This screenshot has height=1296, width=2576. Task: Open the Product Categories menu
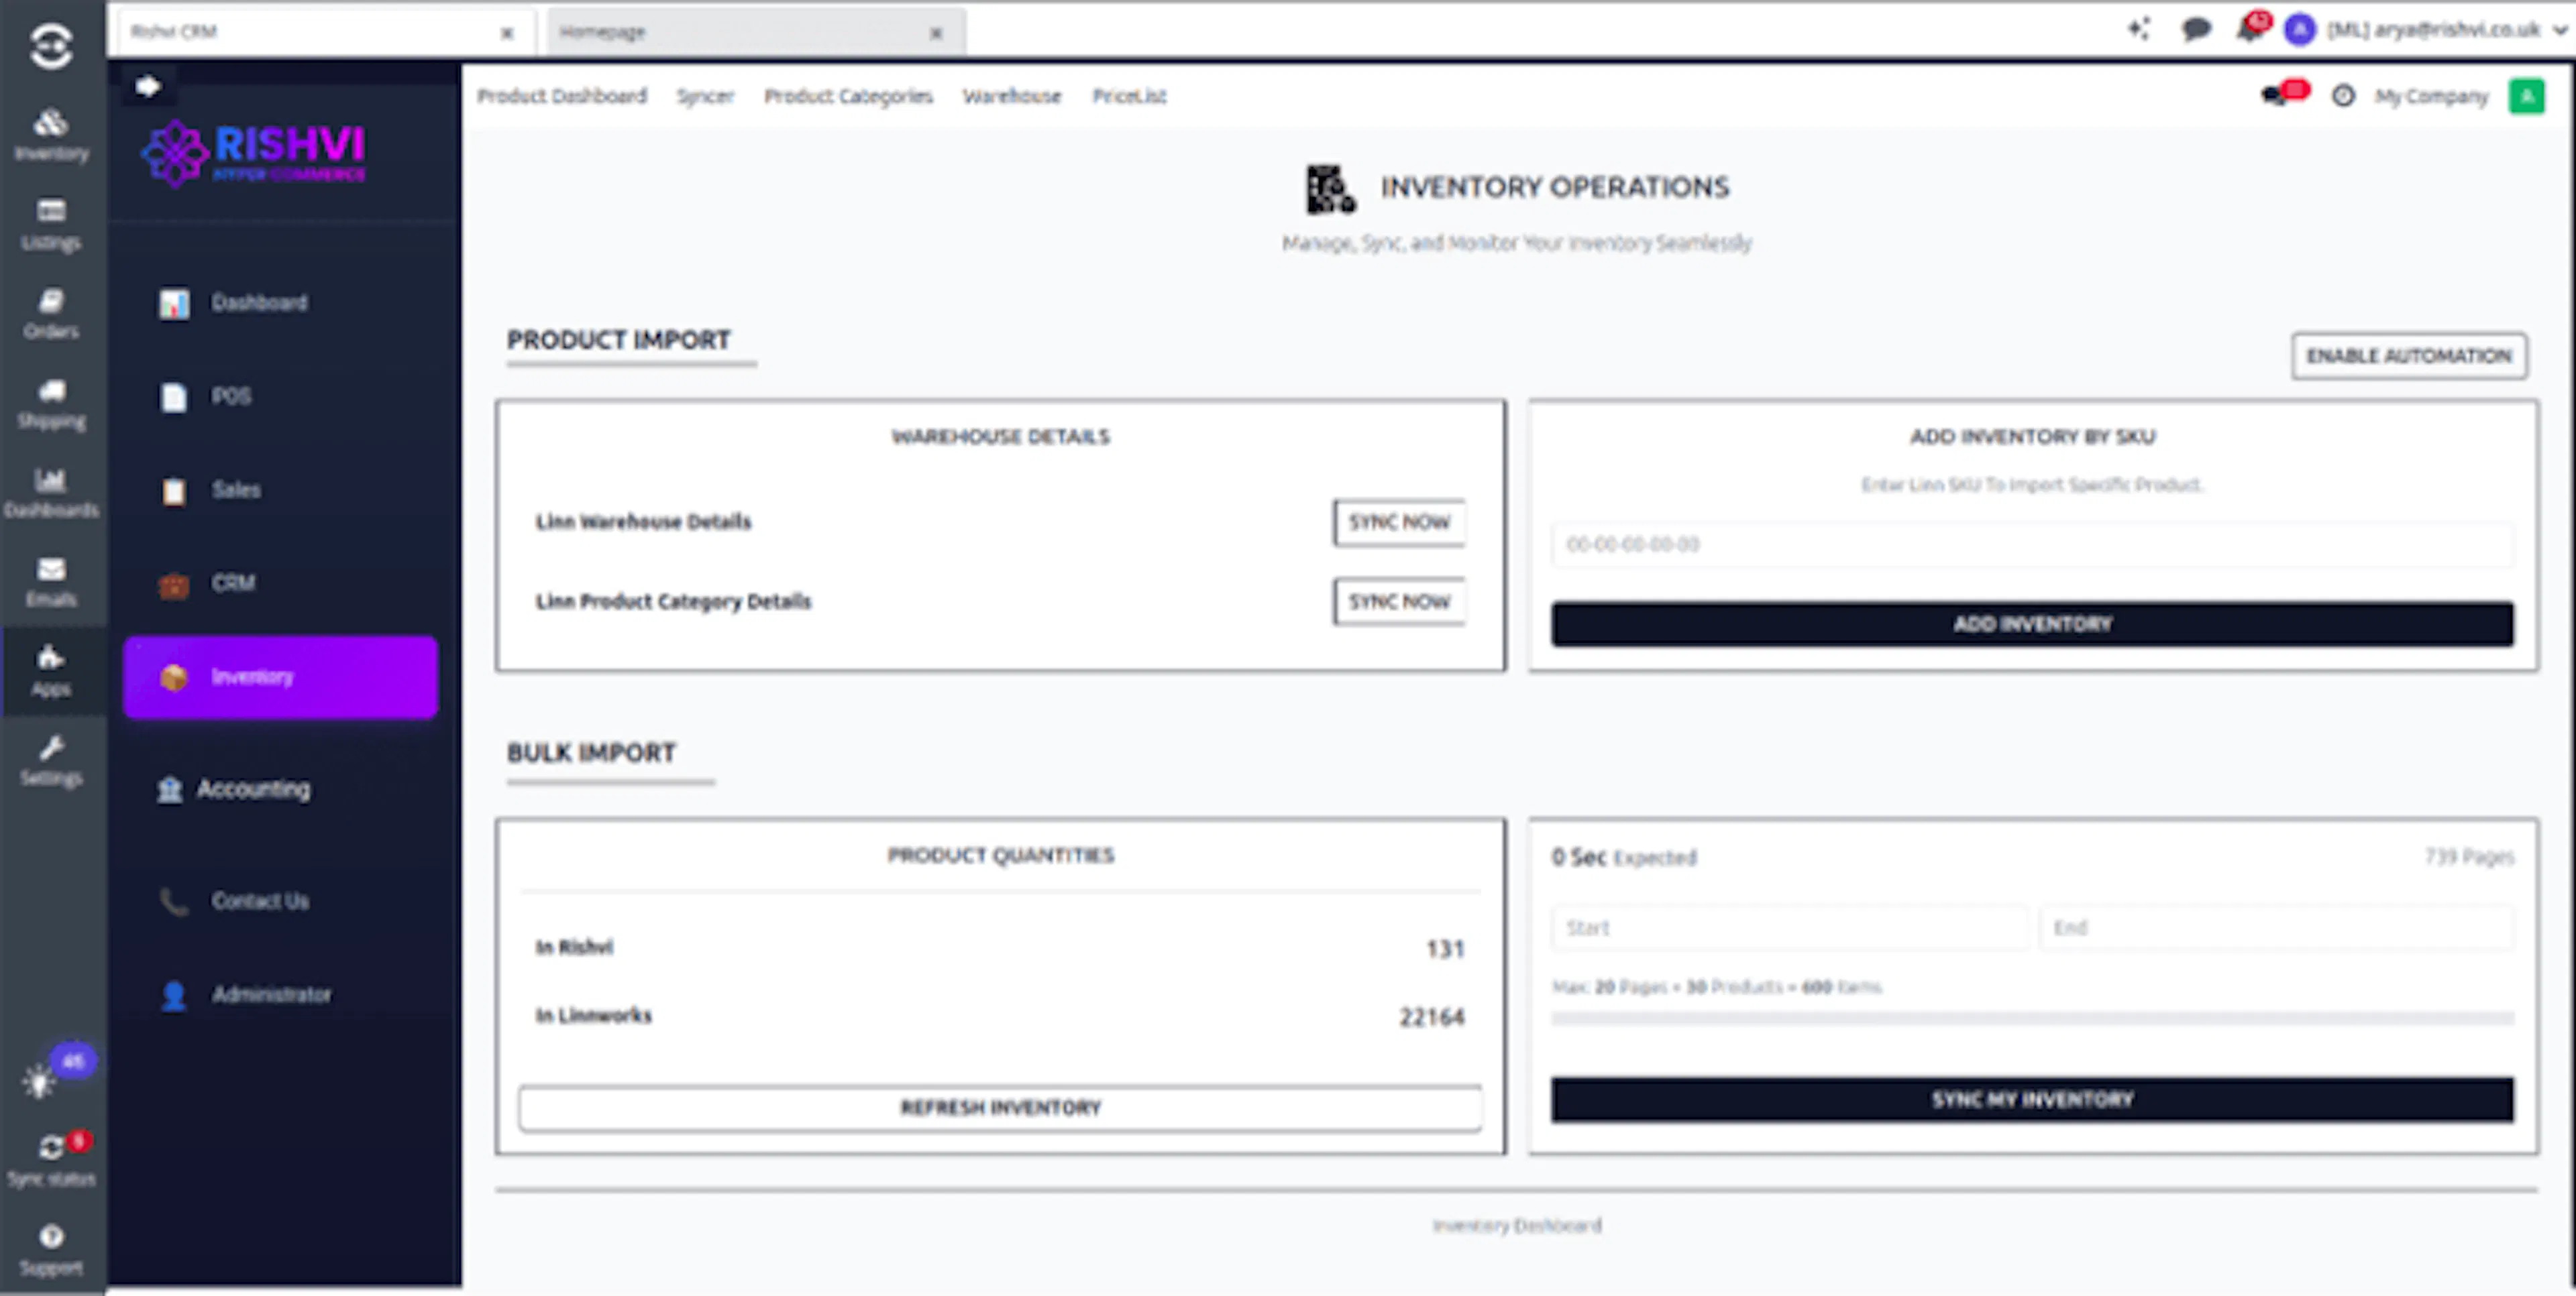coord(848,96)
